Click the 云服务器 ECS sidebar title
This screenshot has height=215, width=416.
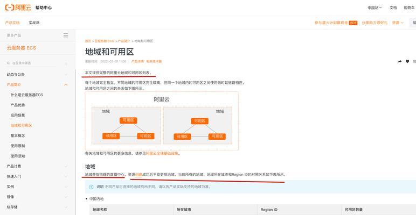pyautogui.click(x=21, y=48)
